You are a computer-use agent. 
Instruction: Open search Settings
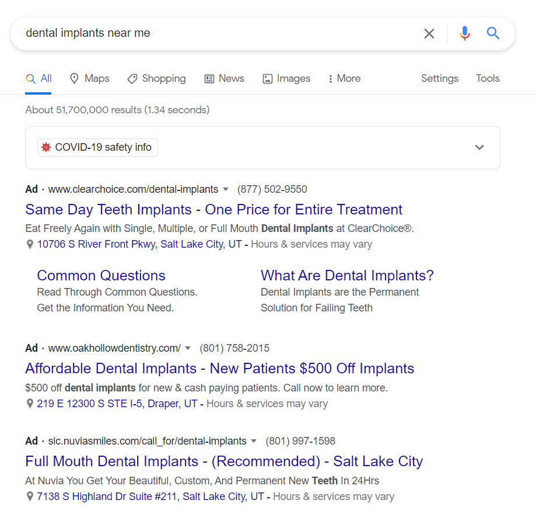coord(440,79)
